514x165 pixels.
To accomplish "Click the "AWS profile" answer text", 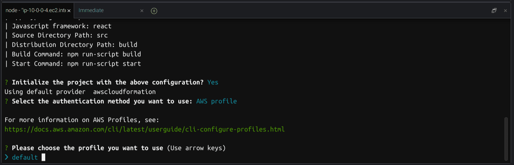I will pyautogui.click(x=216, y=101).
